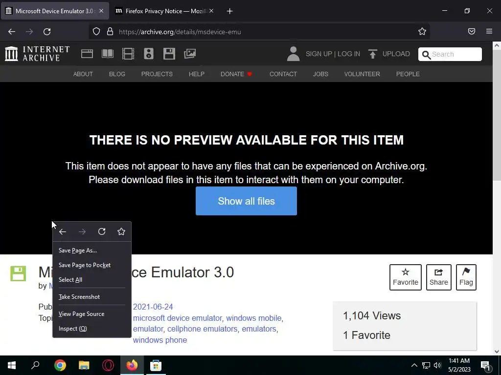Image resolution: width=501 pixels, height=375 pixels.
Task: Open Firefox hamburger application menu
Action: (x=489, y=31)
